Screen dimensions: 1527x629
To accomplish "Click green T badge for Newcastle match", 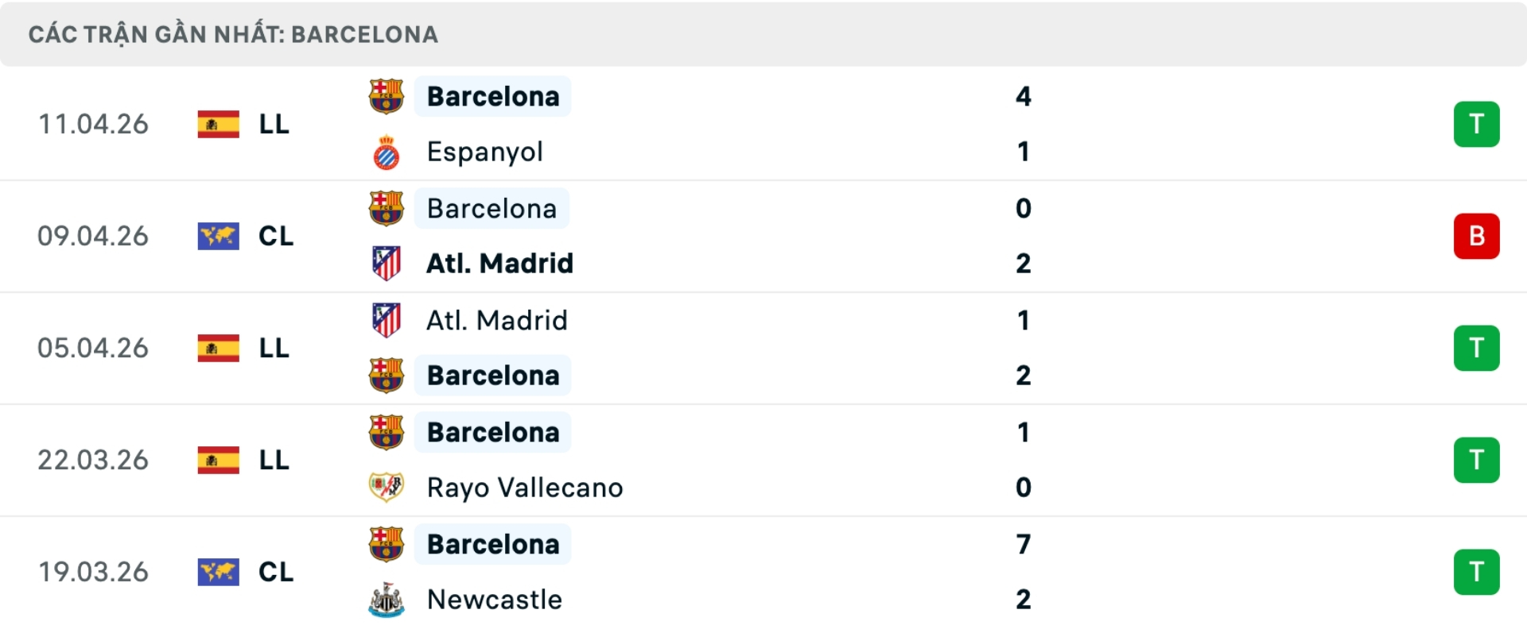I will (x=1476, y=572).
